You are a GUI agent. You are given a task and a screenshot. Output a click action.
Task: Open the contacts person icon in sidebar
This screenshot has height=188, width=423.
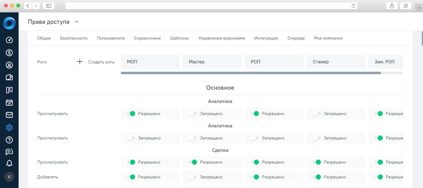click(x=9, y=65)
